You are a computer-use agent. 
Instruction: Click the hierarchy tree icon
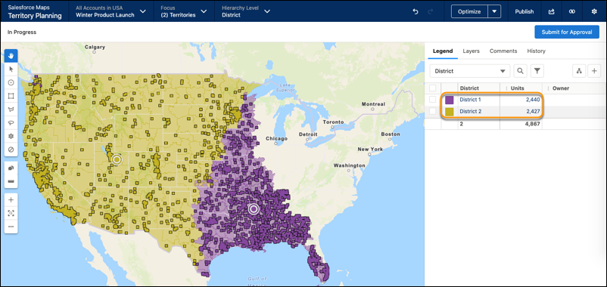coord(579,71)
